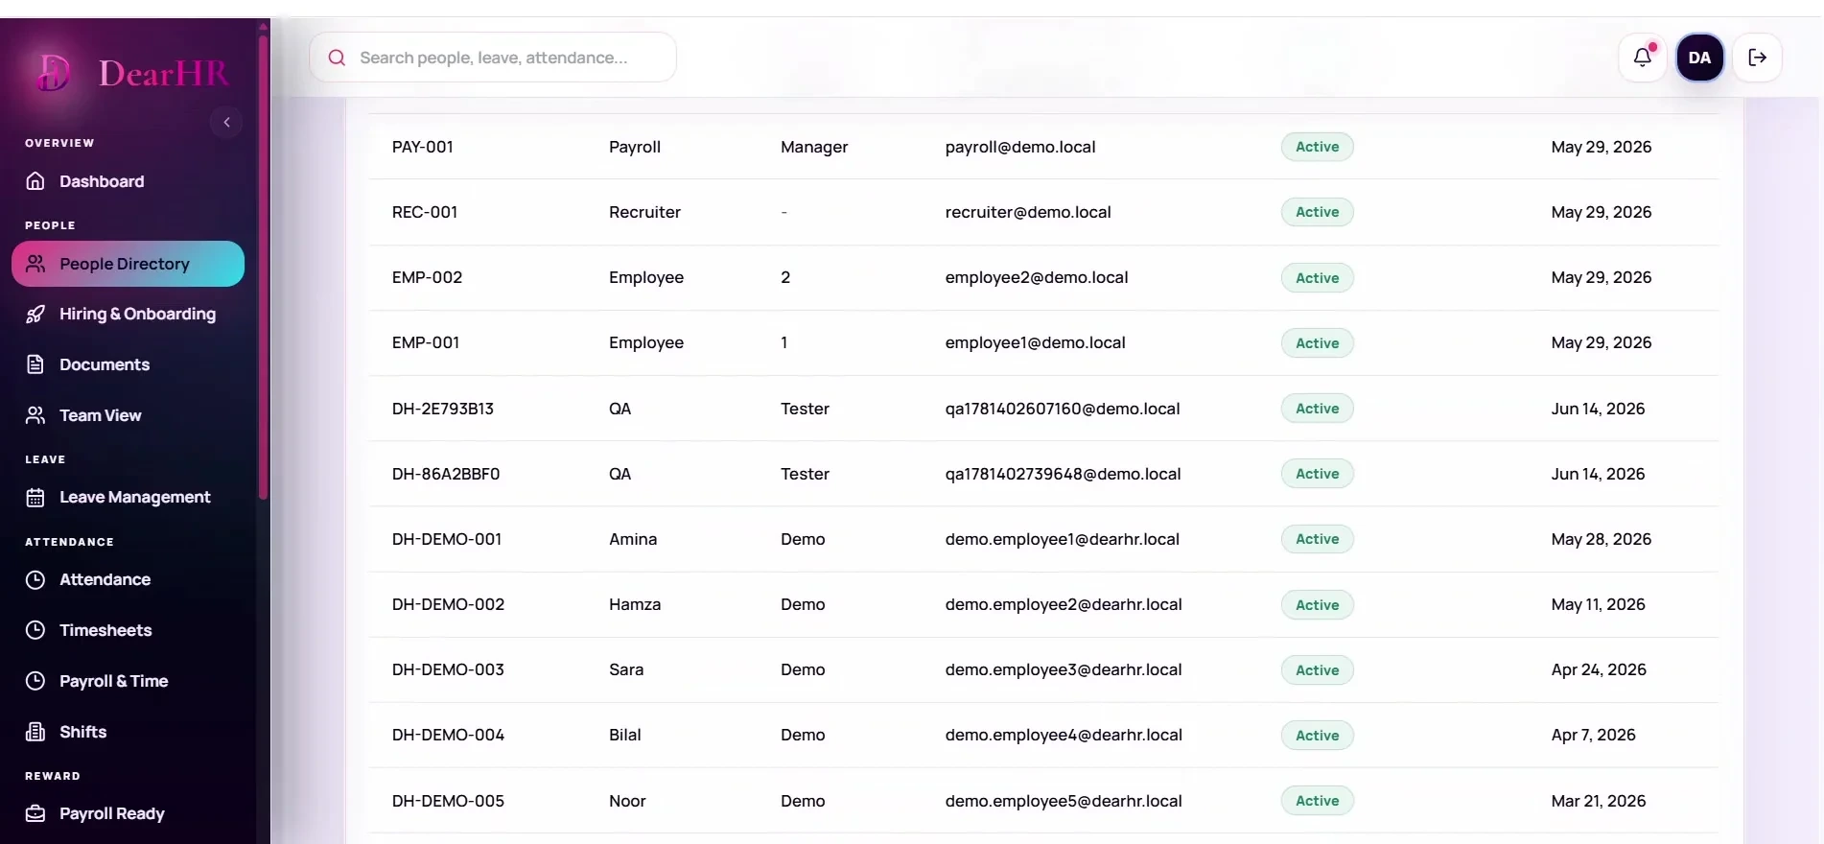Click the qa1781402739648@demo.local email
This screenshot has height=844, width=1824.
1064,474
